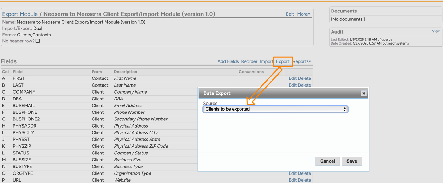The image size is (443, 183).
Task: Edit the URL field row
Action: pyautogui.click(x=292, y=180)
